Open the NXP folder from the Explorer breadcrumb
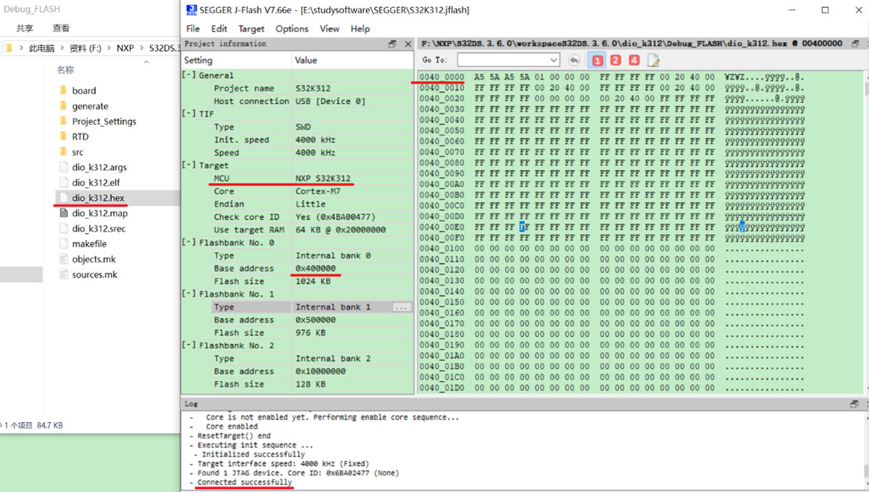Screen dimensions: 869x492 tap(125, 48)
